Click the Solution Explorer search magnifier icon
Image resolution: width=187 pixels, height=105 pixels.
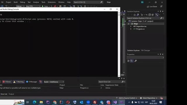pyautogui.click(x=161, y=18)
